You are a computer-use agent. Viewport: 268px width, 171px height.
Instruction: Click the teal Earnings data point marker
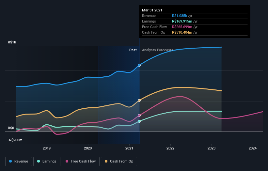pos(139,121)
